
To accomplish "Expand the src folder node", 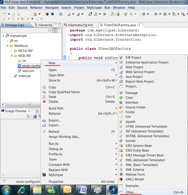I will (7, 41).
